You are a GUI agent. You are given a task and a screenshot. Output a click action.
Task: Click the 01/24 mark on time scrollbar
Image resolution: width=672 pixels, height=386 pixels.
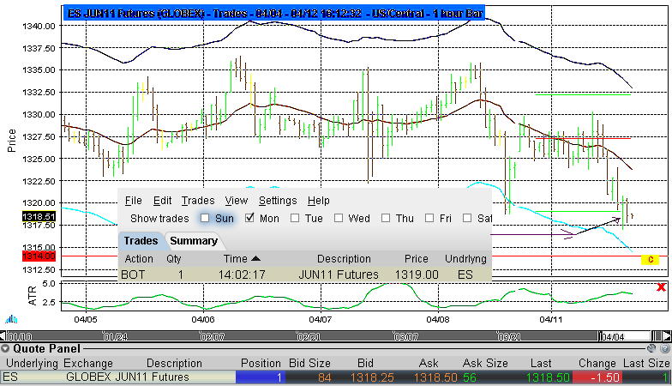point(115,336)
